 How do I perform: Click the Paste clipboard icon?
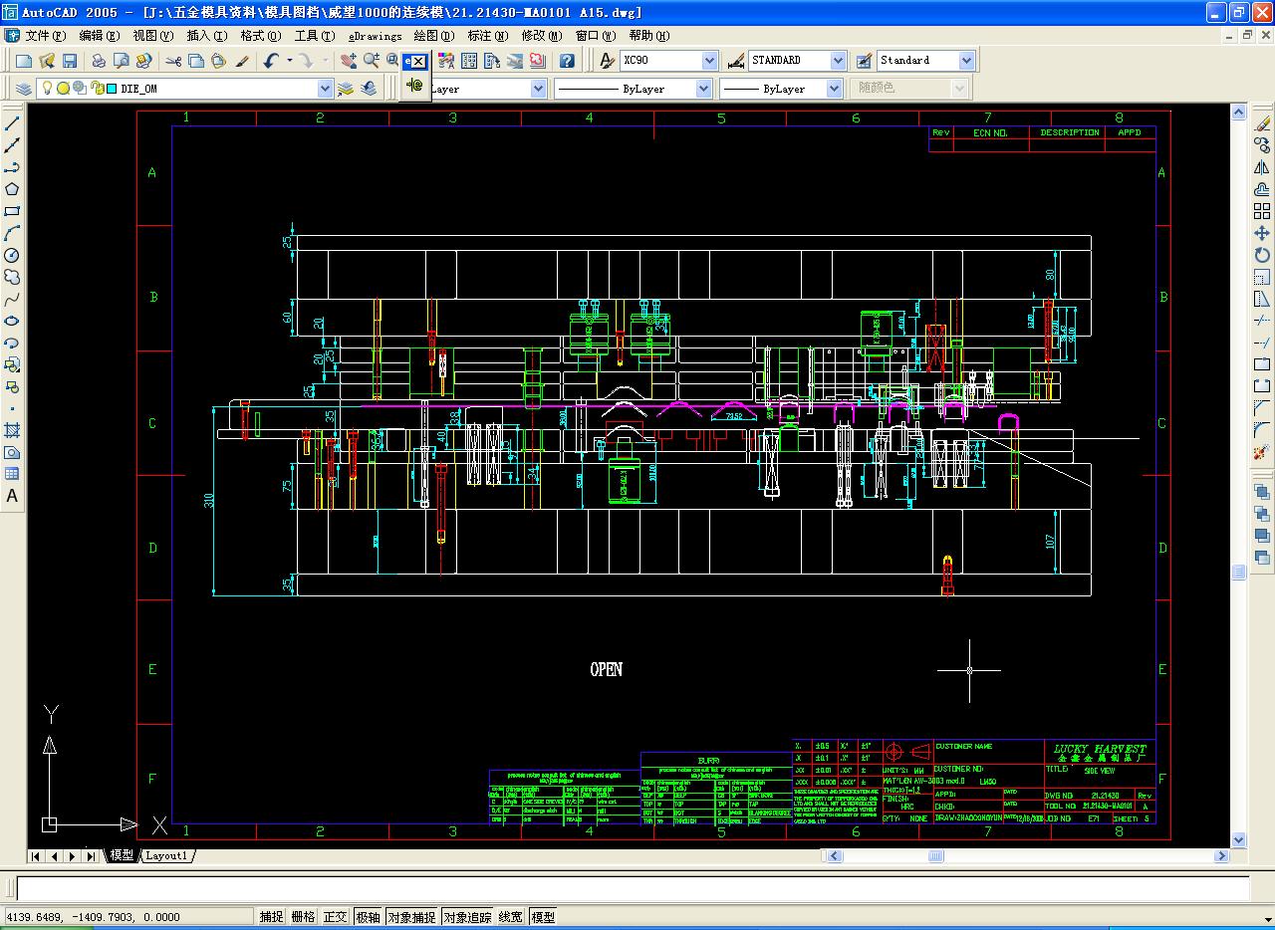[219, 61]
